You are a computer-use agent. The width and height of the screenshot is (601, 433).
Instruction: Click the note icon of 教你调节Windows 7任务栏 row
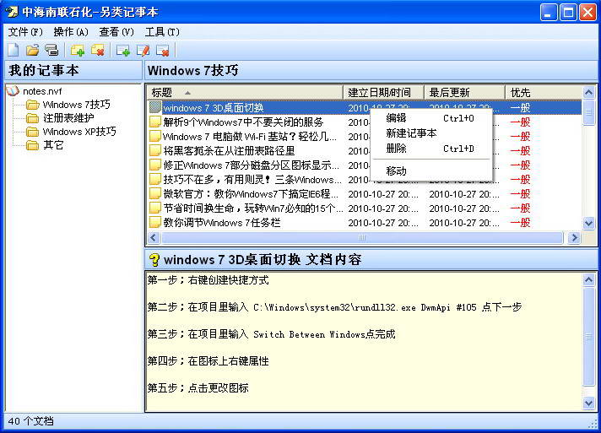[x=155, y=222]
